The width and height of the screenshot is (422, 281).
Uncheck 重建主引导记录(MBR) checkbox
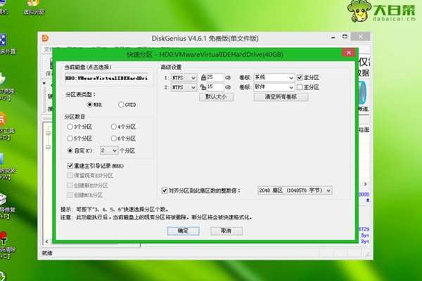[70, 166]
